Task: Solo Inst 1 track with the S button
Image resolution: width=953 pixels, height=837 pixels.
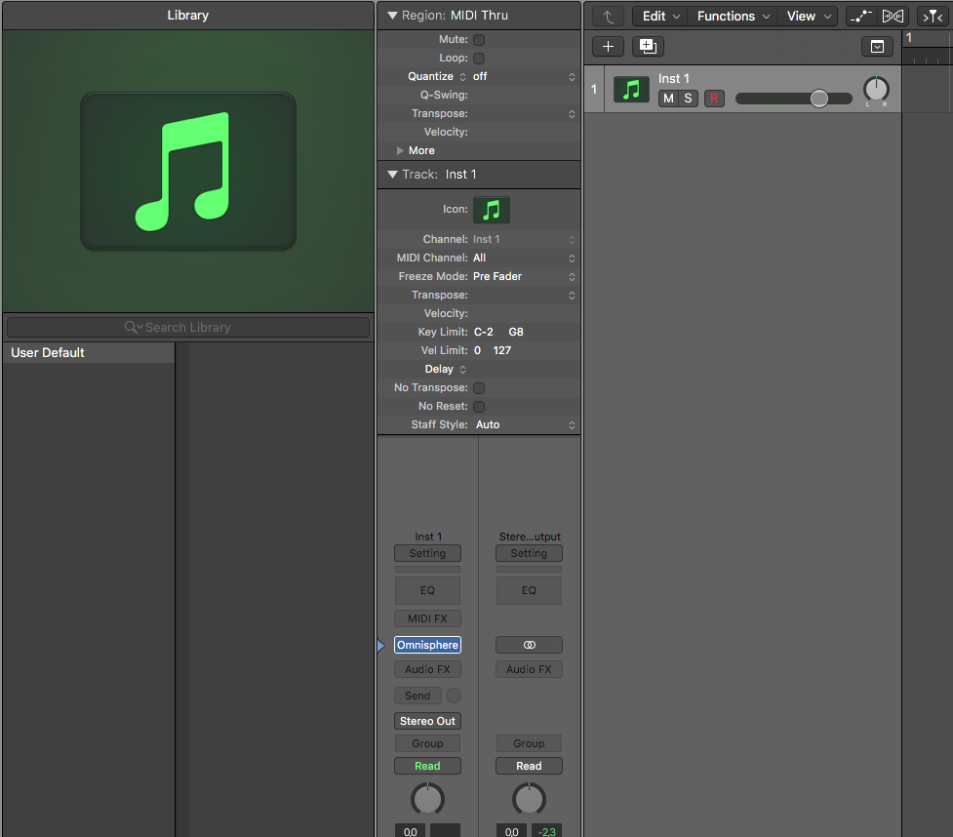Action: pos(688,99)
